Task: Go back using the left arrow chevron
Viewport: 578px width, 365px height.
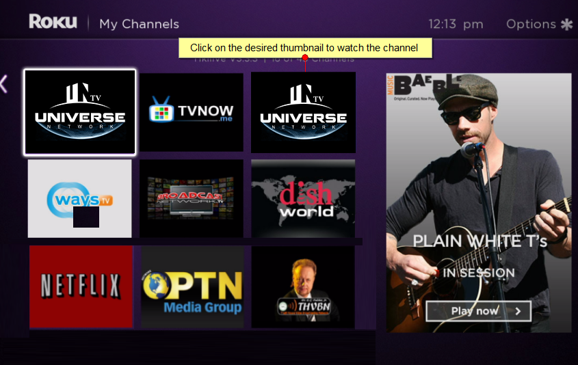Action: pyautogui.click(x=3, y=83)
